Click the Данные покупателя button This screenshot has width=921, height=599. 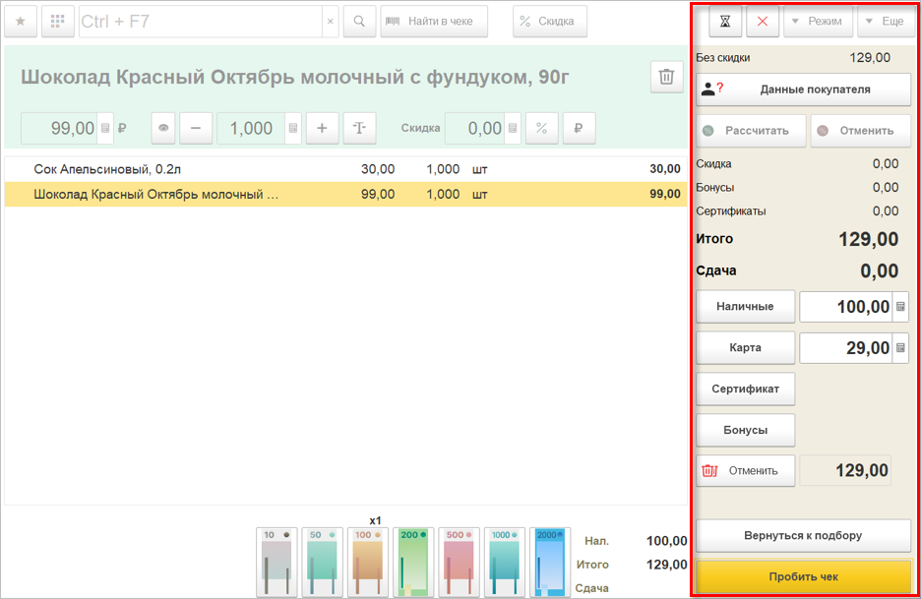[804, 89]
